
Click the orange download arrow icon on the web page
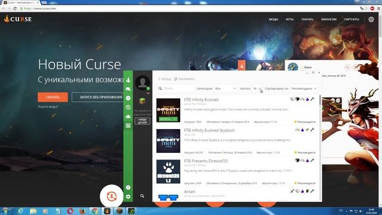tap(242, 65)
